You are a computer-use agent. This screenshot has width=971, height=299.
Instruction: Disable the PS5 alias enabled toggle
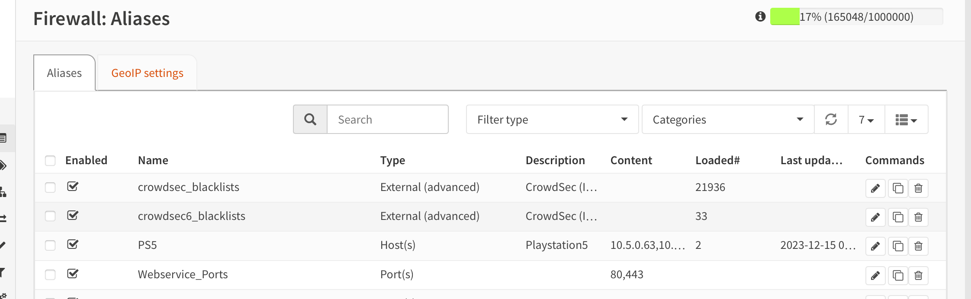[x=73, y=245]
